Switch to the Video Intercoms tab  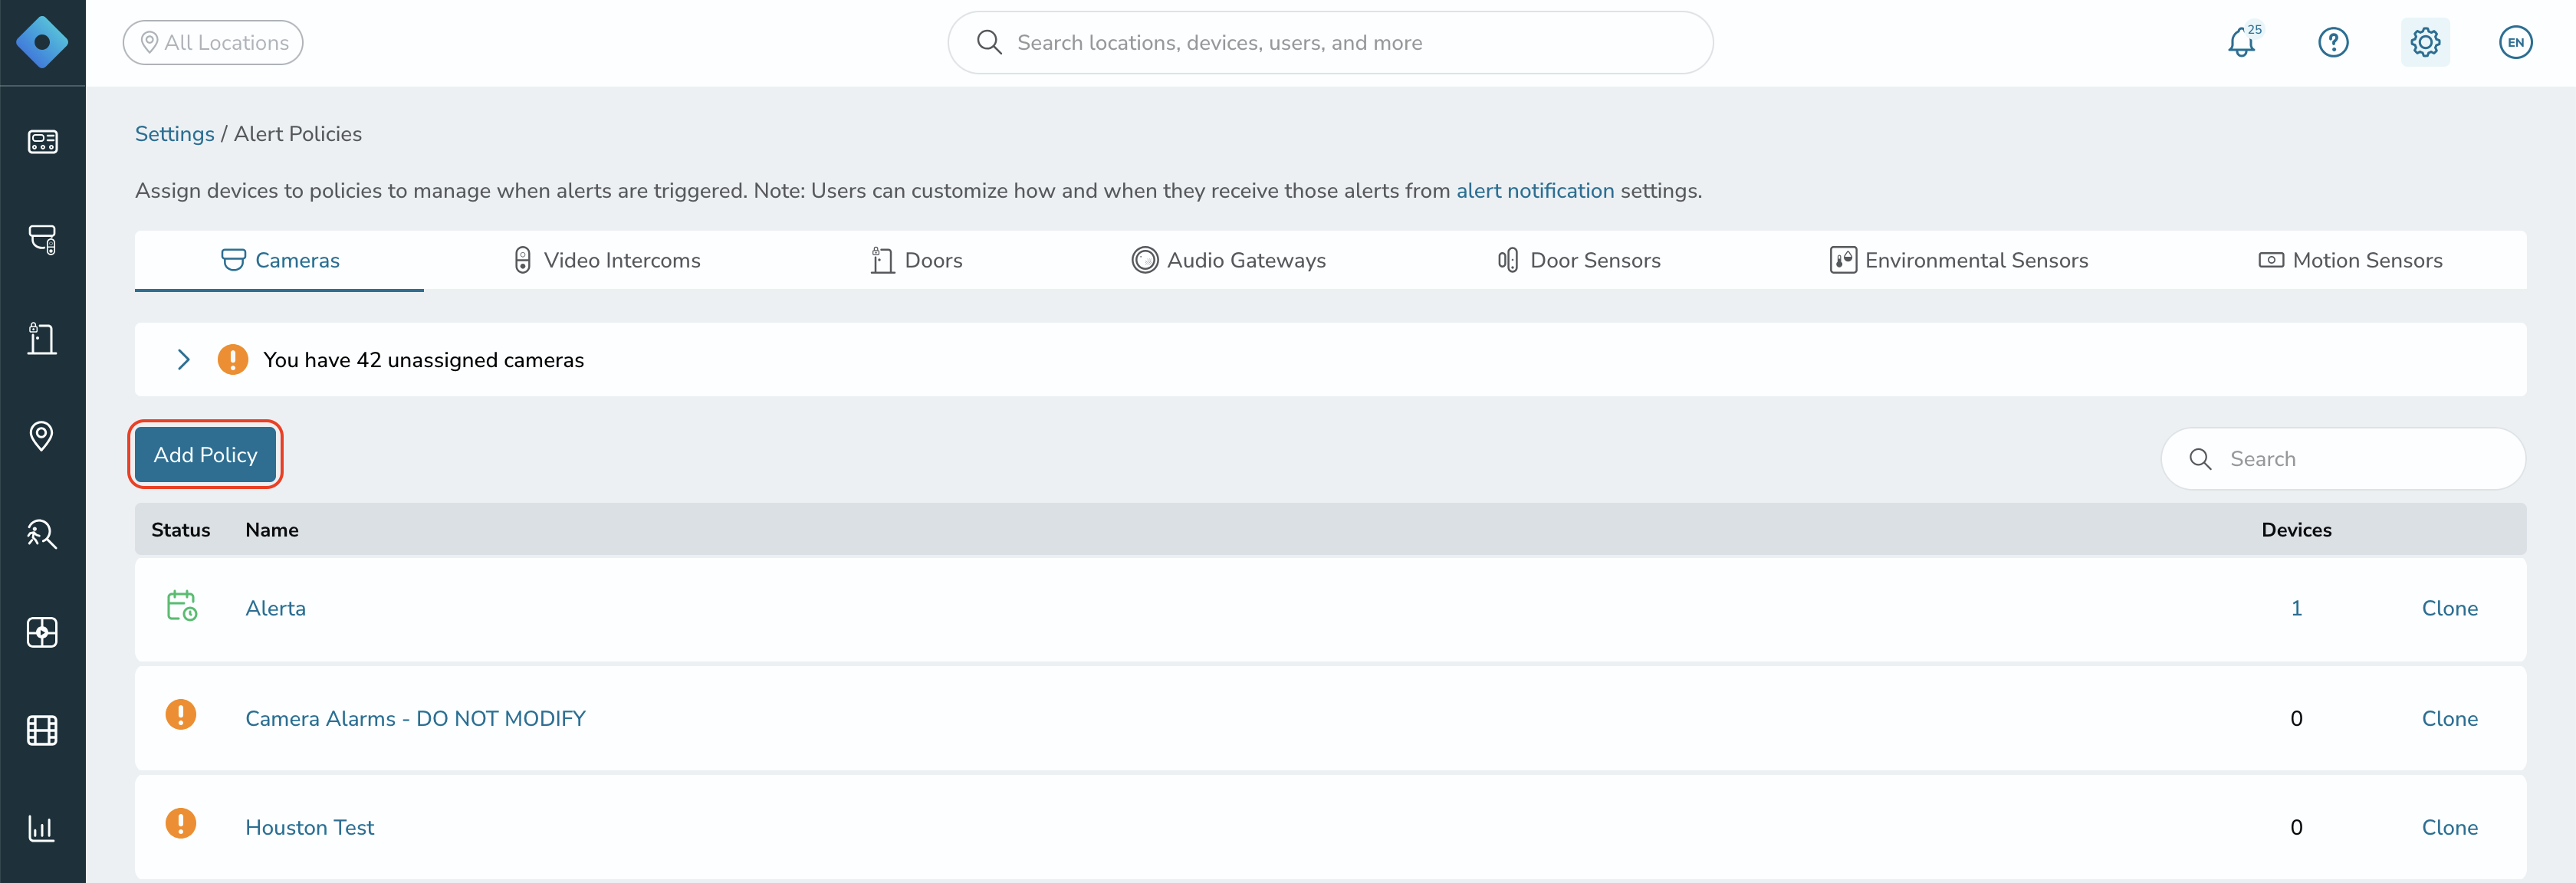click(606, 261)
